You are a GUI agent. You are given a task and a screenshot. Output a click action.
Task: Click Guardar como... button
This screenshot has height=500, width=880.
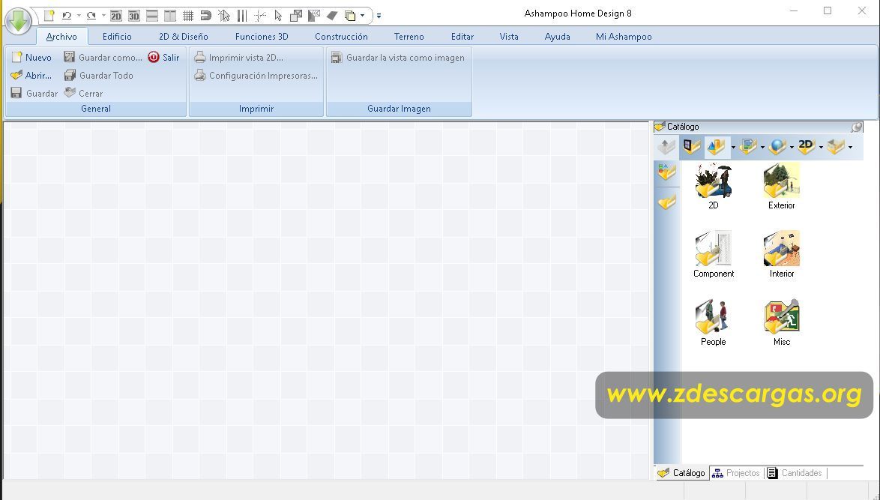[x=103, y=57]
